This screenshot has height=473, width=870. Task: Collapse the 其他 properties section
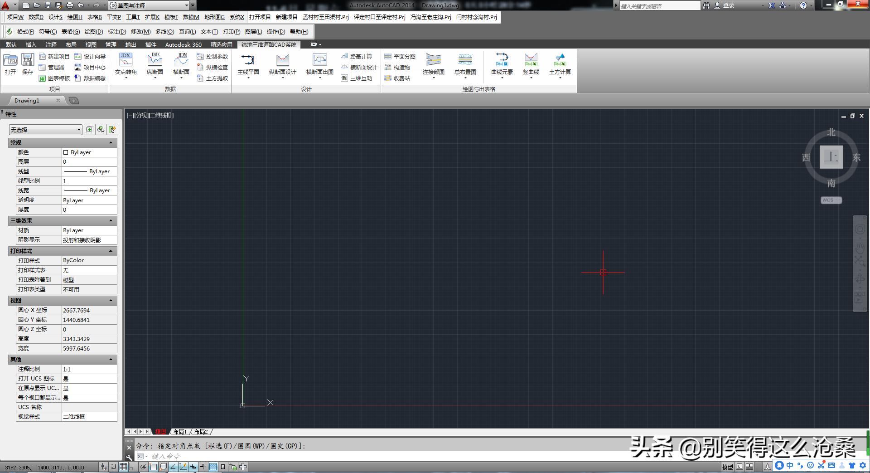(x=111, y=360)
